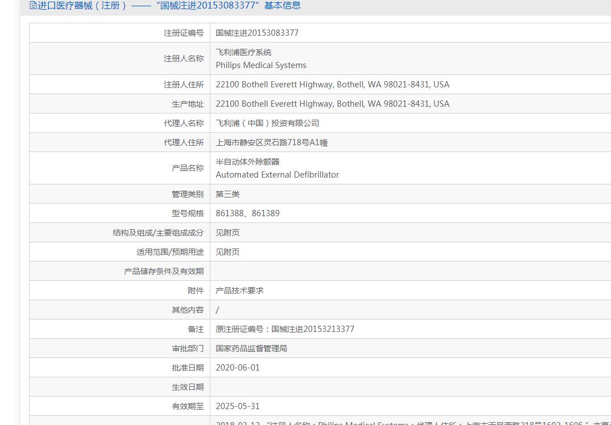Select the address in the 注册人住所 row
Screen dimensions: 611x425
pyautogui.click(x=332, y=85)
